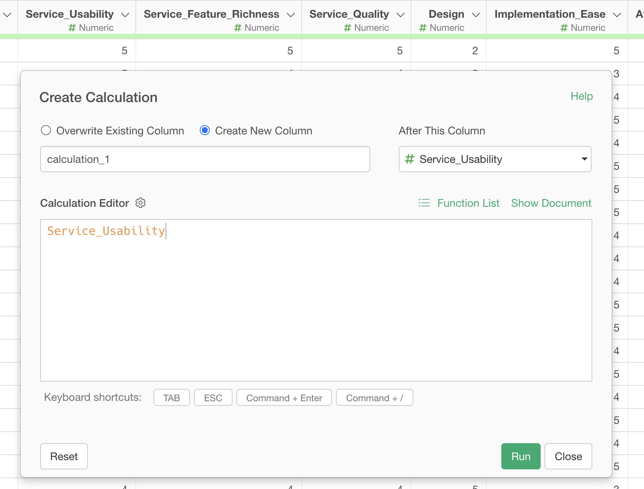Image resolution: width=644 pixels, height=489 pixels.
Task: Run the calculation
Action: pos(521,456)
